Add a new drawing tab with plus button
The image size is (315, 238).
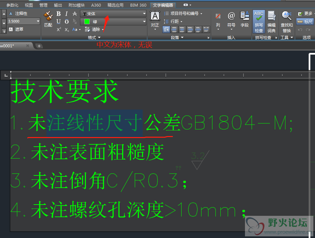39,46
